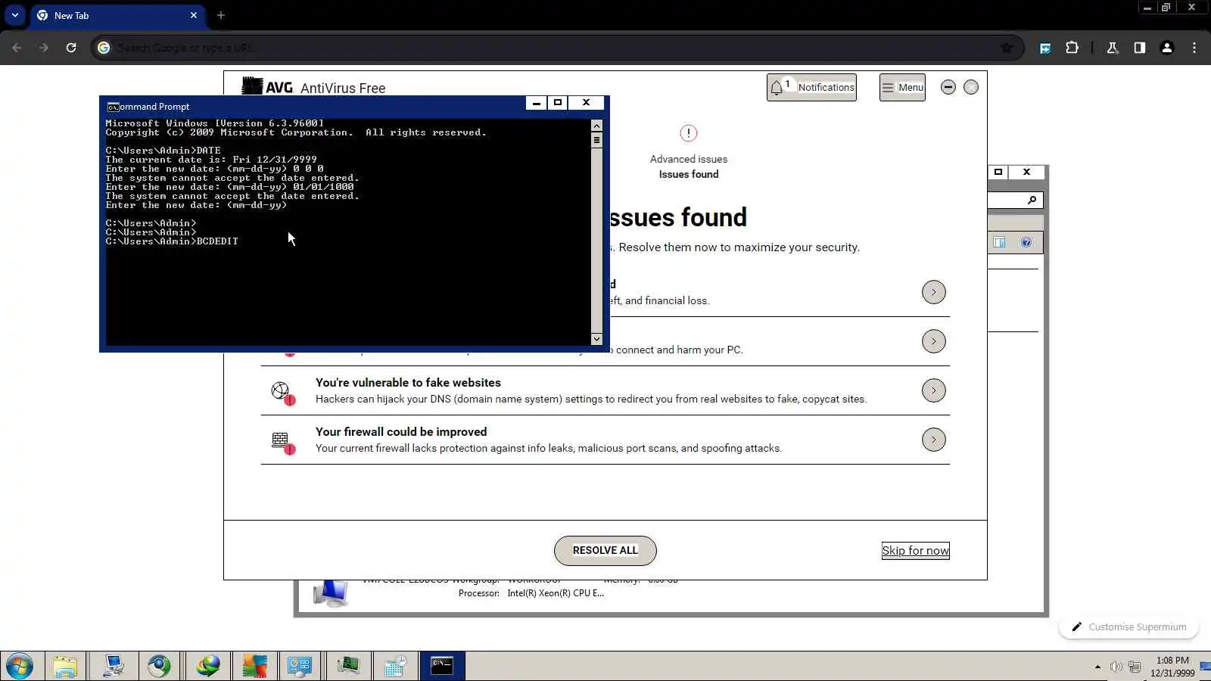The width and height of the screenshot is (1211, 681).
Task: Maximize the background system window
Action: tap(998, 172)
